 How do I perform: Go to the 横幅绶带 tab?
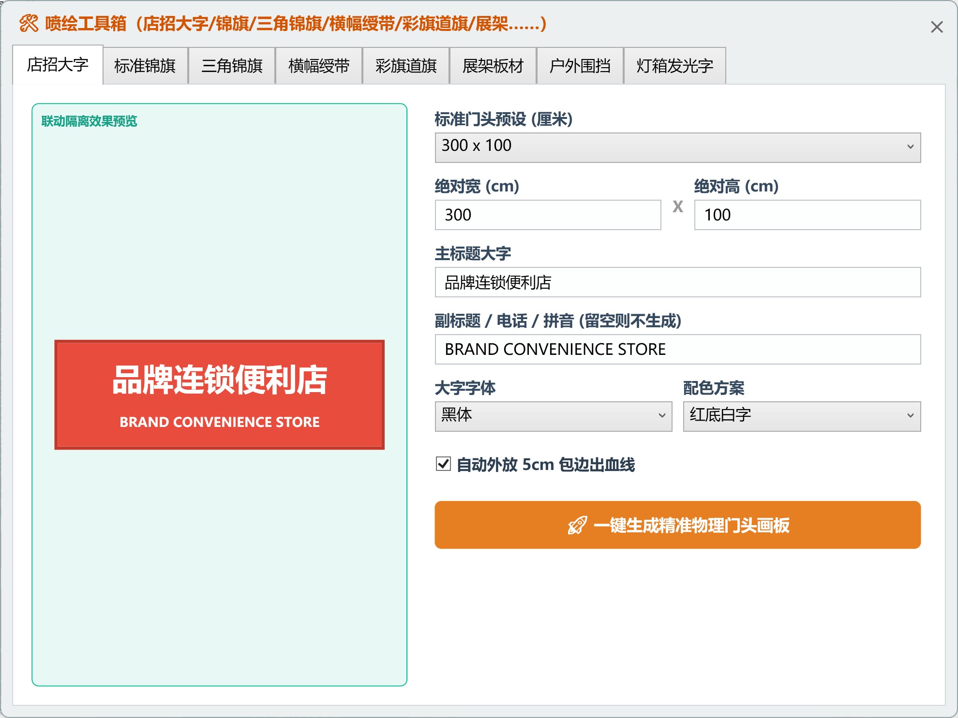319,66
